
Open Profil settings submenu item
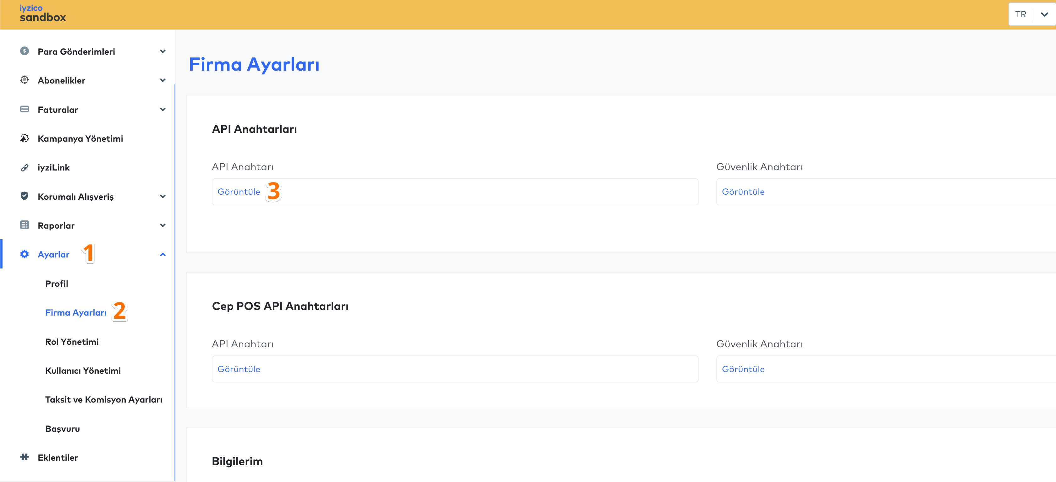(x=57, y=283)
